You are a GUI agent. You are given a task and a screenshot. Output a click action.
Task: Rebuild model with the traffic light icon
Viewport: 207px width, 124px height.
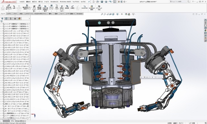pos(119,2)
